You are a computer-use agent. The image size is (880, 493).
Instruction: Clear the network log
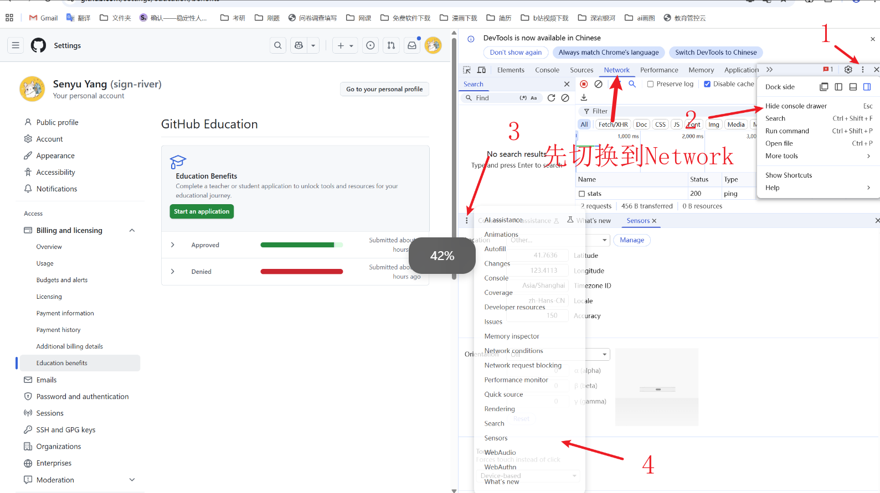pos(599,84)
